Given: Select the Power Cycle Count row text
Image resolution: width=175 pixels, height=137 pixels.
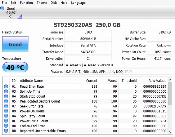Looking at the screenshot, I should tap(34, 121).
